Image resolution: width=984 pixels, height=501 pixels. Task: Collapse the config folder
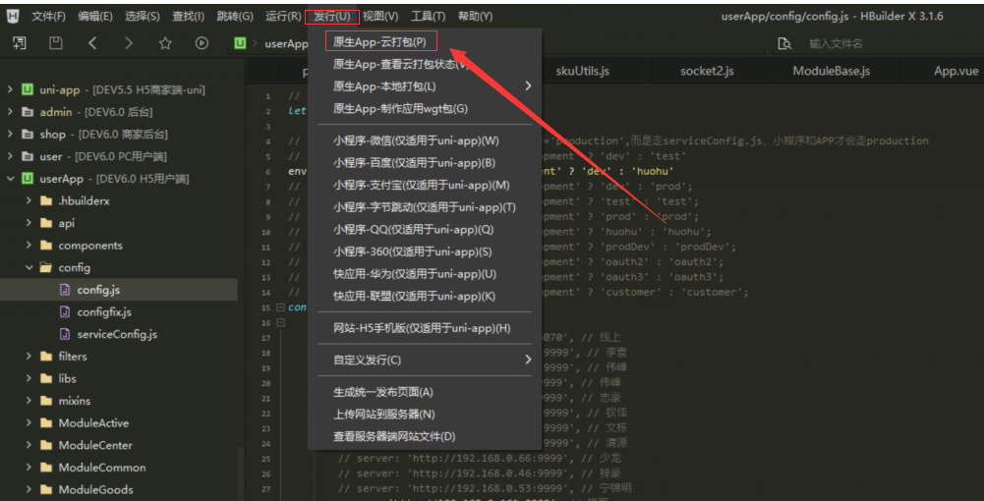[29, 267]
